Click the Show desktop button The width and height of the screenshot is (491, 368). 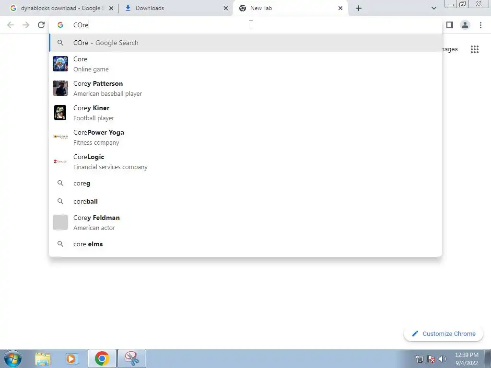click(x=488, y=358)
